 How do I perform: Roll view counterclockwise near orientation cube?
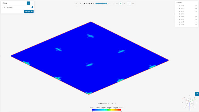[185, 108]
